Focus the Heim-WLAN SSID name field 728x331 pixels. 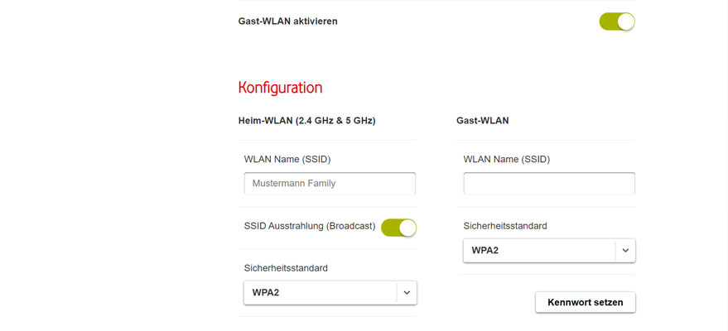pos(330,184)
